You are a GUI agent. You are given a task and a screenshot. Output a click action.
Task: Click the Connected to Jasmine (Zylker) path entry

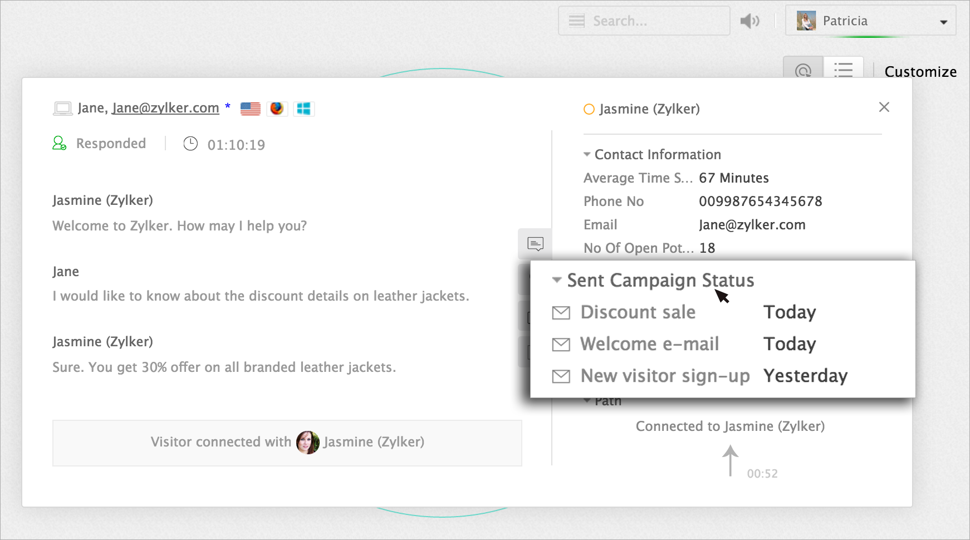(731, 426)
